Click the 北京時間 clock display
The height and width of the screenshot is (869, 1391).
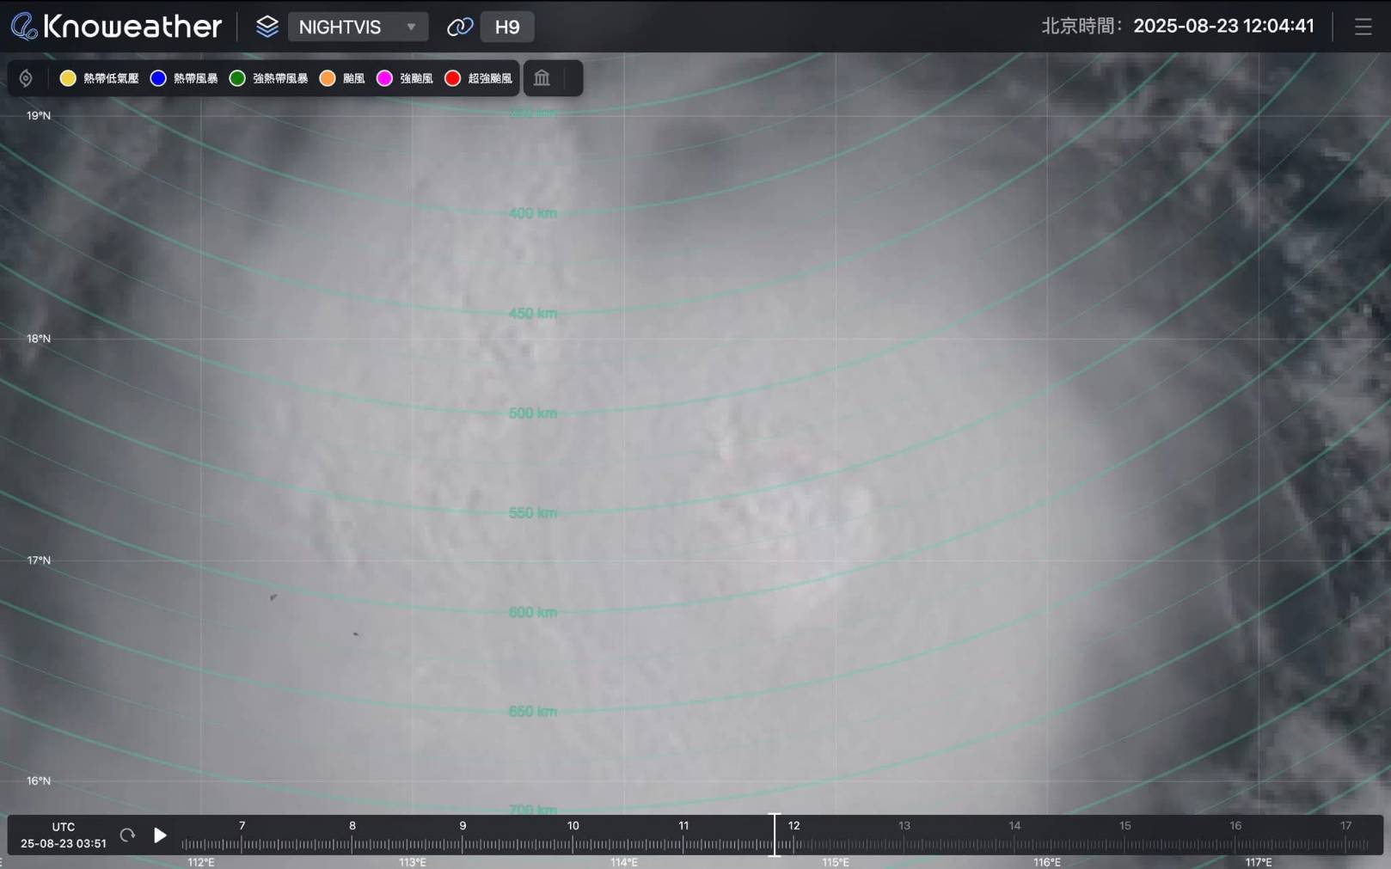click(x=1178, y=26)
